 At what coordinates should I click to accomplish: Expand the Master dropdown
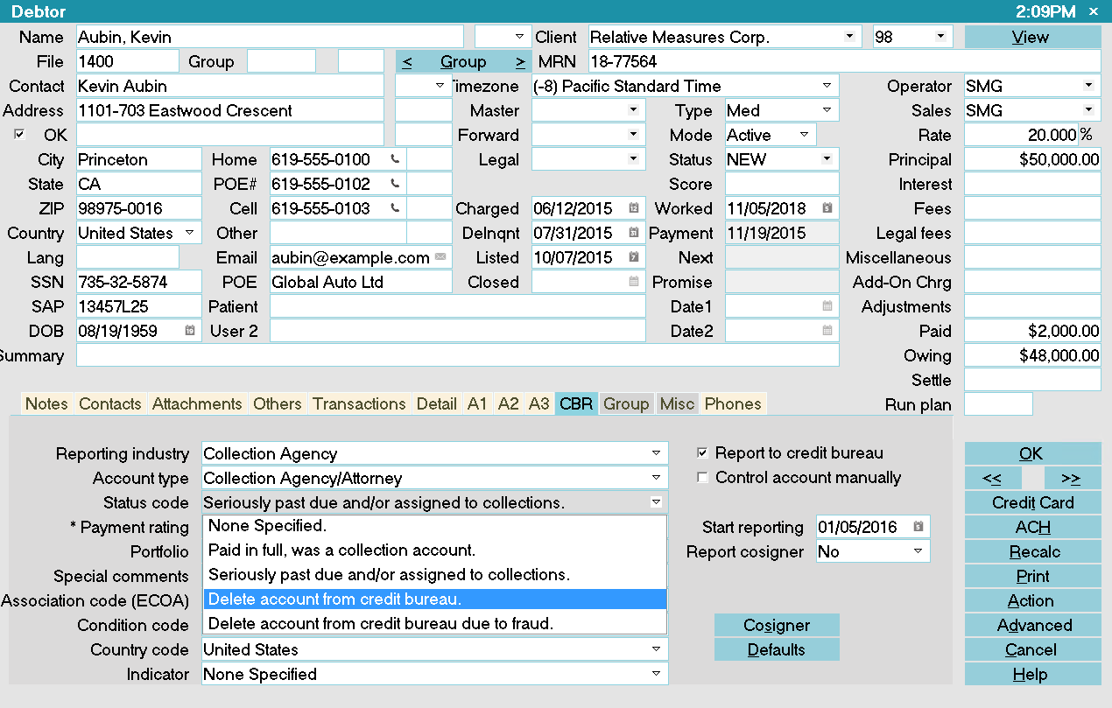pyautogui.click(x=633, y=110)
